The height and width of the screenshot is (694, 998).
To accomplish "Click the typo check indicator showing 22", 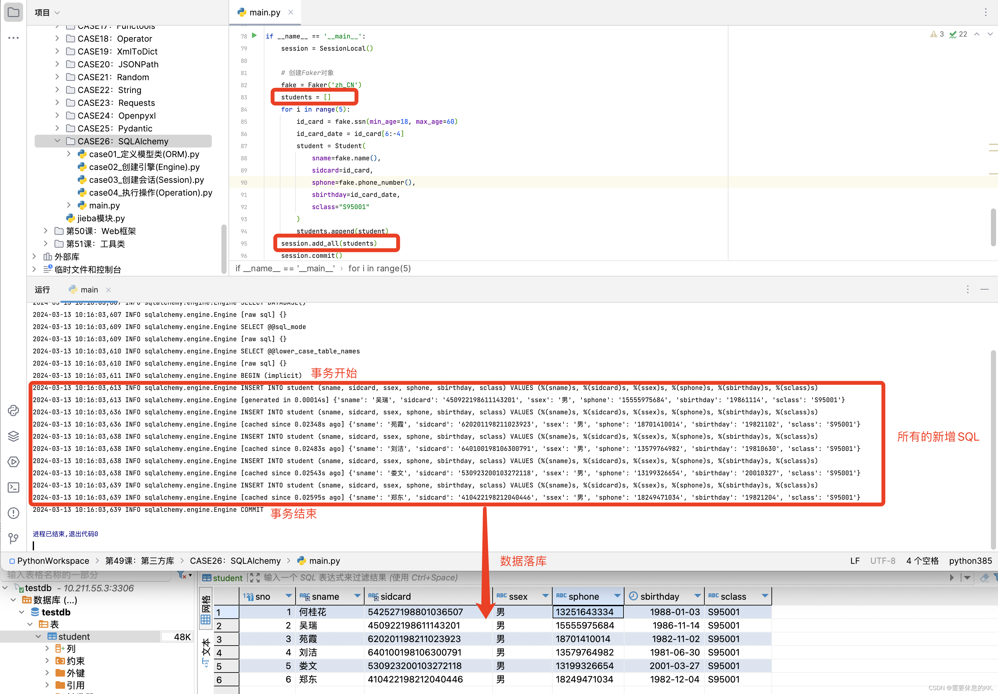I will point(958,34).
